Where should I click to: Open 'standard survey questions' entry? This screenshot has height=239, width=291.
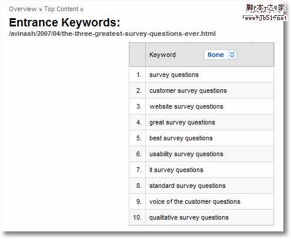click(x=188, y=186)
